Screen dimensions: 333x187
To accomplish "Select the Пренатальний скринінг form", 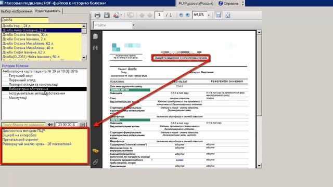I will [x=20, y=140].
